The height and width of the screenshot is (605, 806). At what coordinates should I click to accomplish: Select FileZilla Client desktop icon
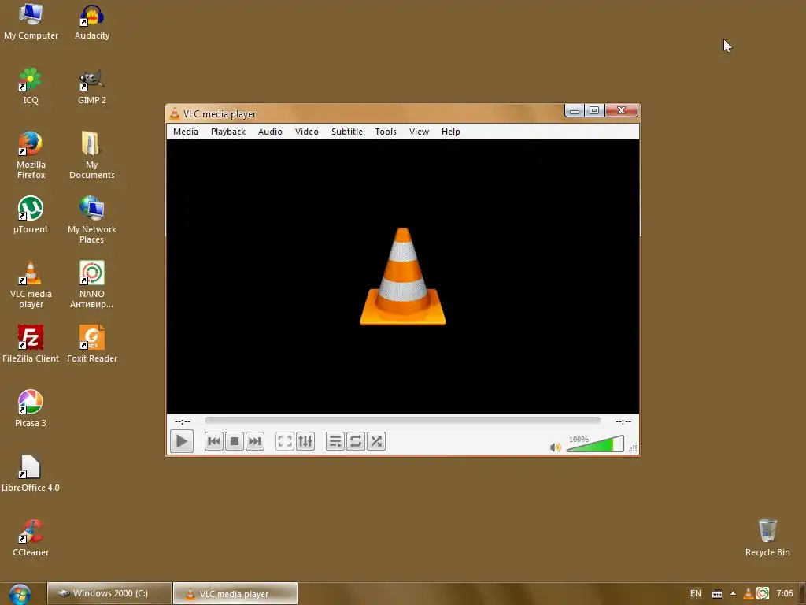coord(31,344)
